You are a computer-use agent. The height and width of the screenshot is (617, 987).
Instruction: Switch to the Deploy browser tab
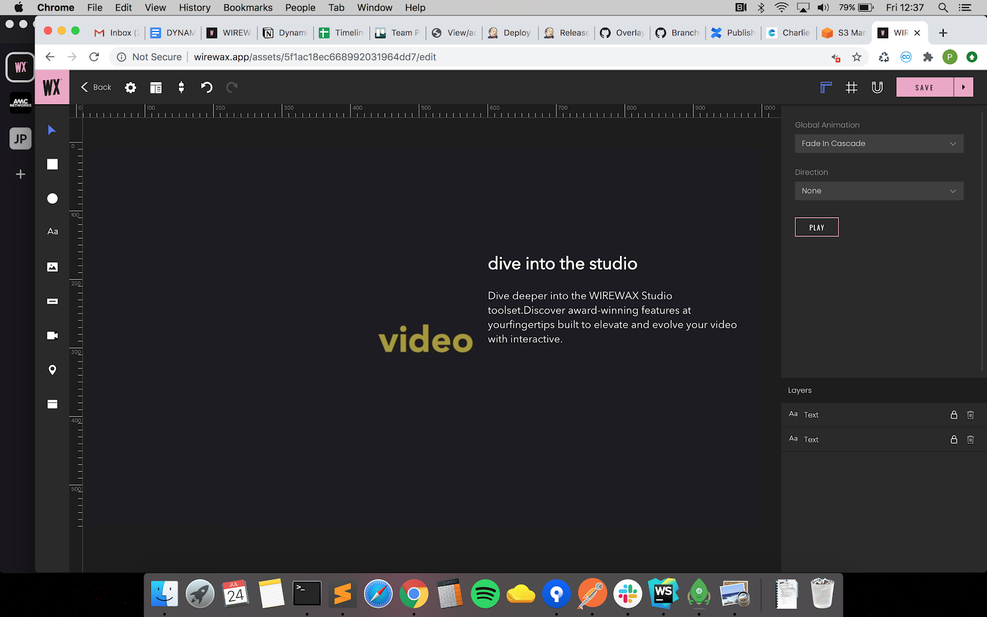point(510,33)
